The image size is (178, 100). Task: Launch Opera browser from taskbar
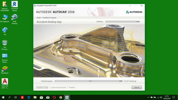(54, 97)
